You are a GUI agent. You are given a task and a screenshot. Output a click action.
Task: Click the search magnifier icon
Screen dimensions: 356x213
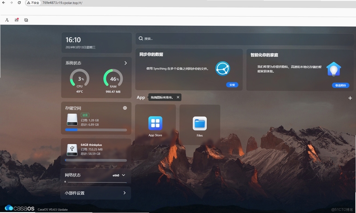point(141,38)
